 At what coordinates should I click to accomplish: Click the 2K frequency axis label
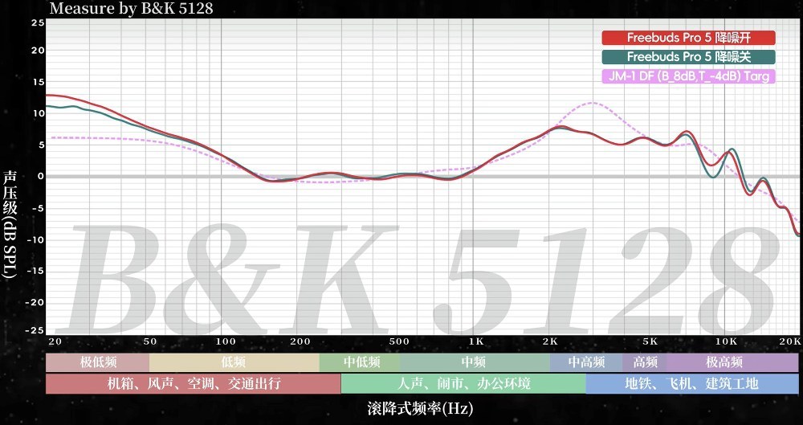click(x=550, y=341)
